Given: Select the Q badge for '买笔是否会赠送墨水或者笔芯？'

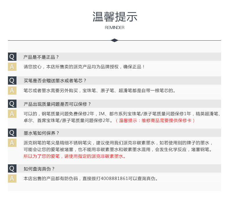Looking at the screenshot, I should (x=12, y=81).
